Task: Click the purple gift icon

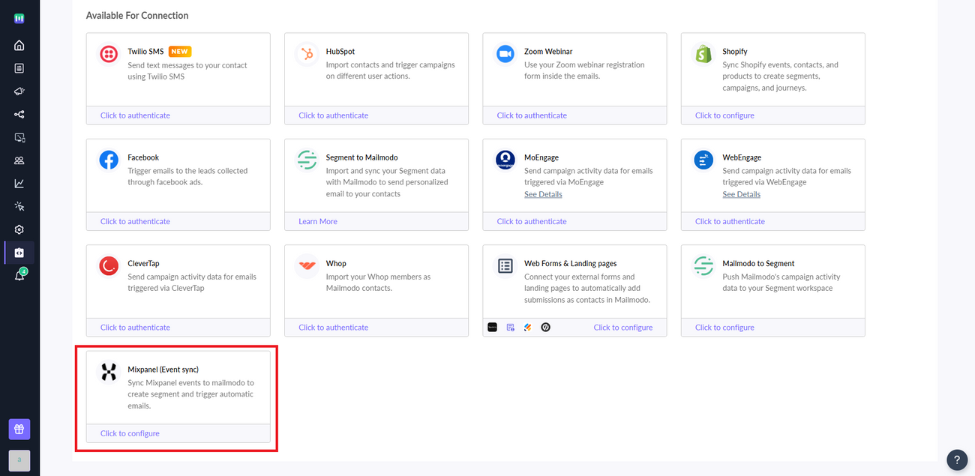Action: (19, 430)
